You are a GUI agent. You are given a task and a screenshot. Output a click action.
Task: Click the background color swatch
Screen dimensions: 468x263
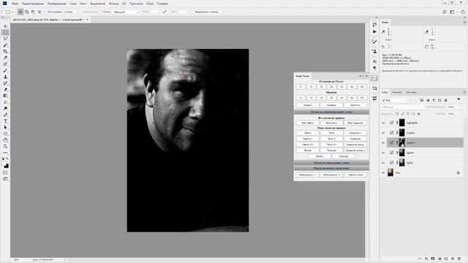[7, 166]
